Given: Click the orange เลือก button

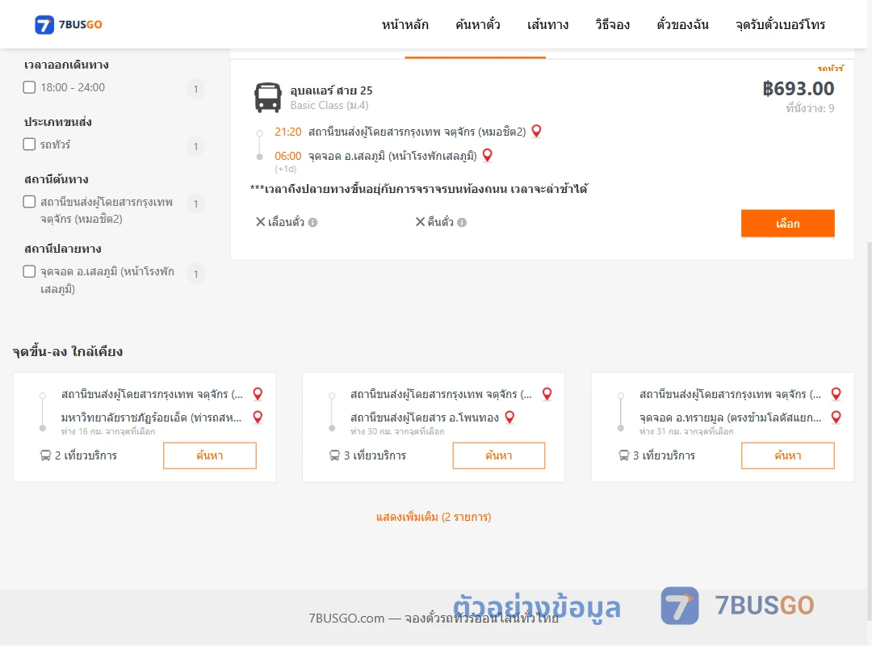Looking at the screenshot, I should point(787,223).
